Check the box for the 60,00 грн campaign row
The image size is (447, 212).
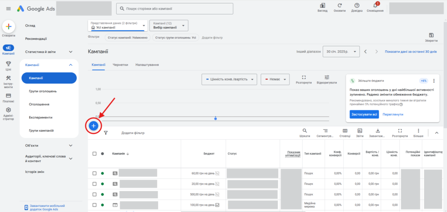click(x=94, y=174)
